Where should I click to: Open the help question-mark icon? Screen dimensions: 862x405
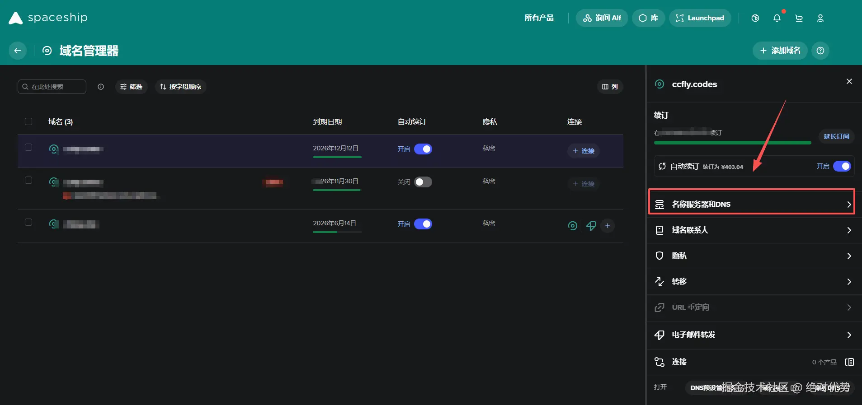click(x=820, y=51)
